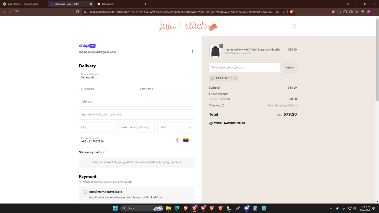Open the Notepad app from the taskbar

pos(264,208)
